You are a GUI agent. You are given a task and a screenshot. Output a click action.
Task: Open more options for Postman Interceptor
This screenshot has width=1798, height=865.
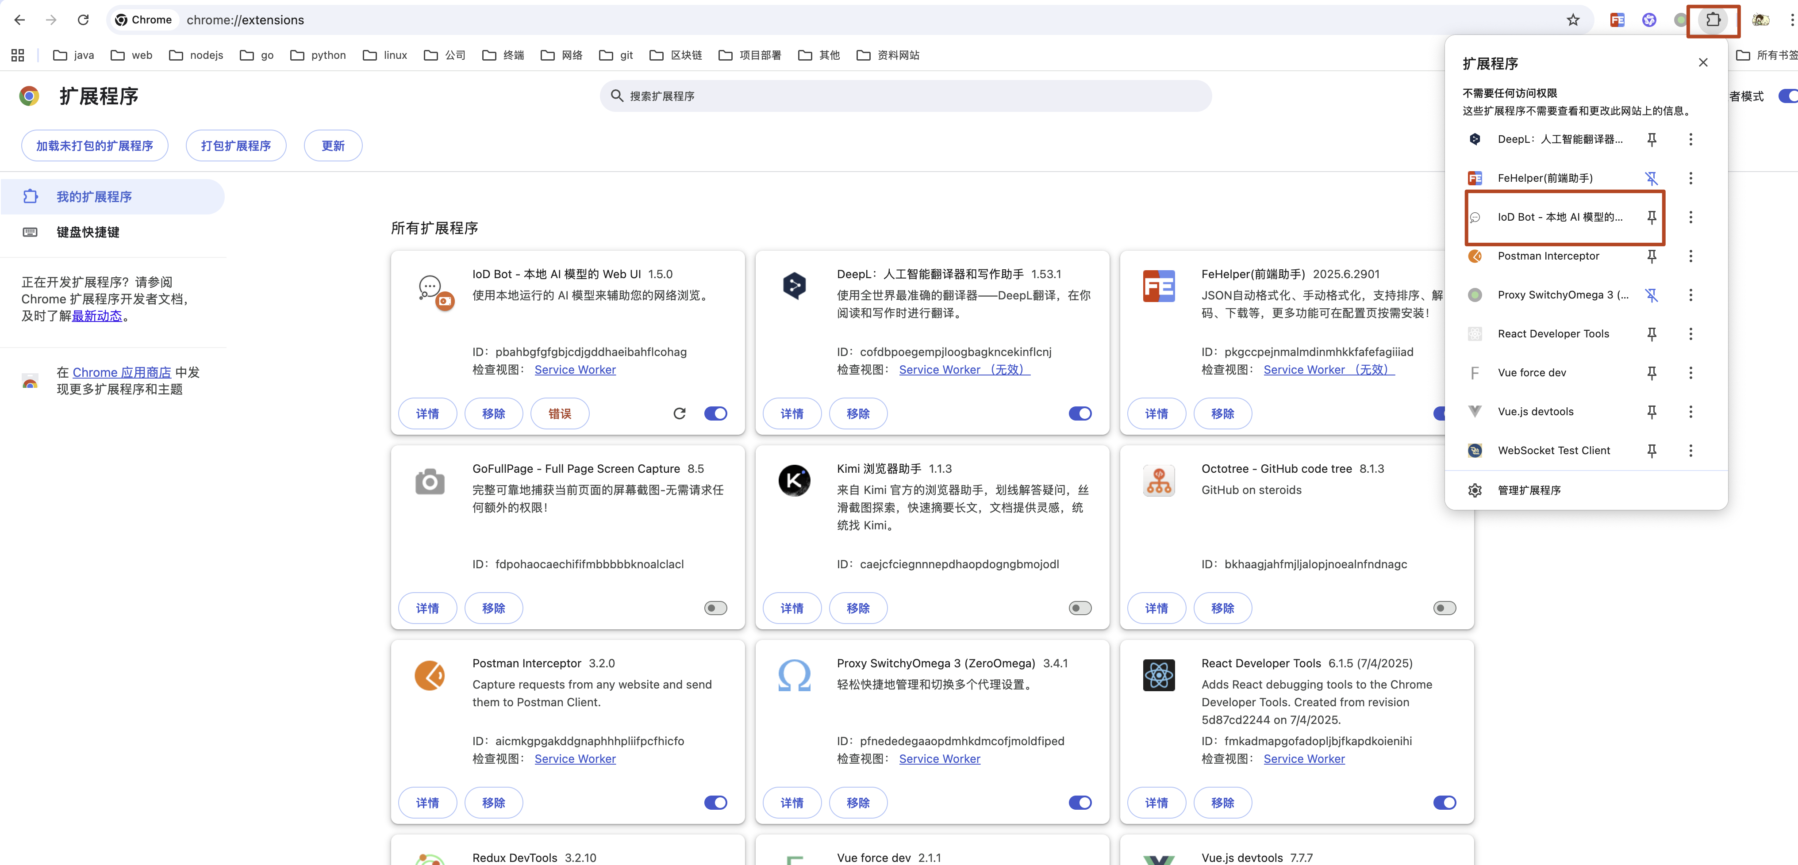[1690, 256]
